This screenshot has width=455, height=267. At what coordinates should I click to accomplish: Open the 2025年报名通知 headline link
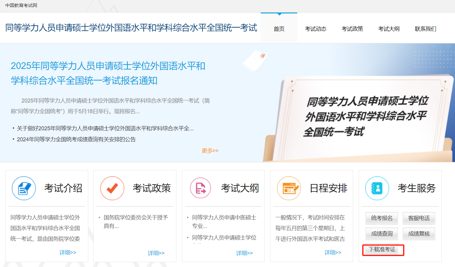(108, 73)
